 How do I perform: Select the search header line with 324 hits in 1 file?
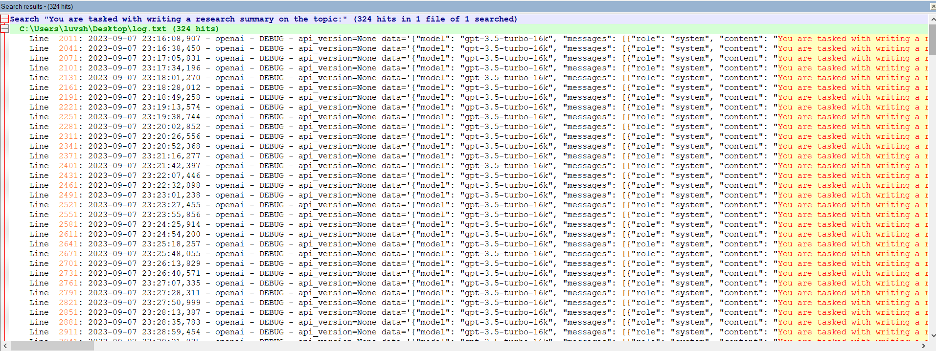pyautogui.click(x=469, y=19)
